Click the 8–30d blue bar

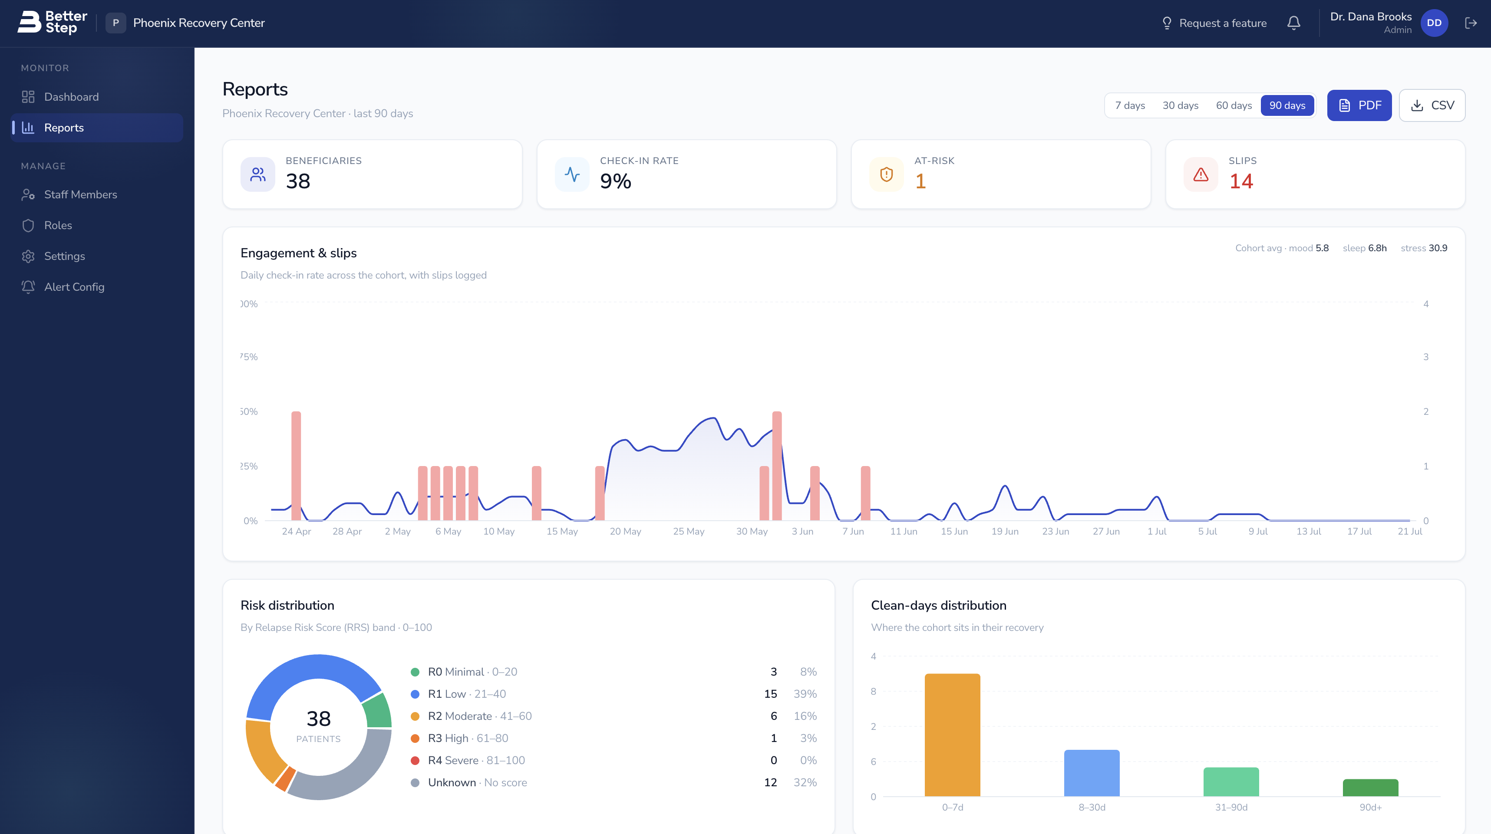[x=1092, y=773]
